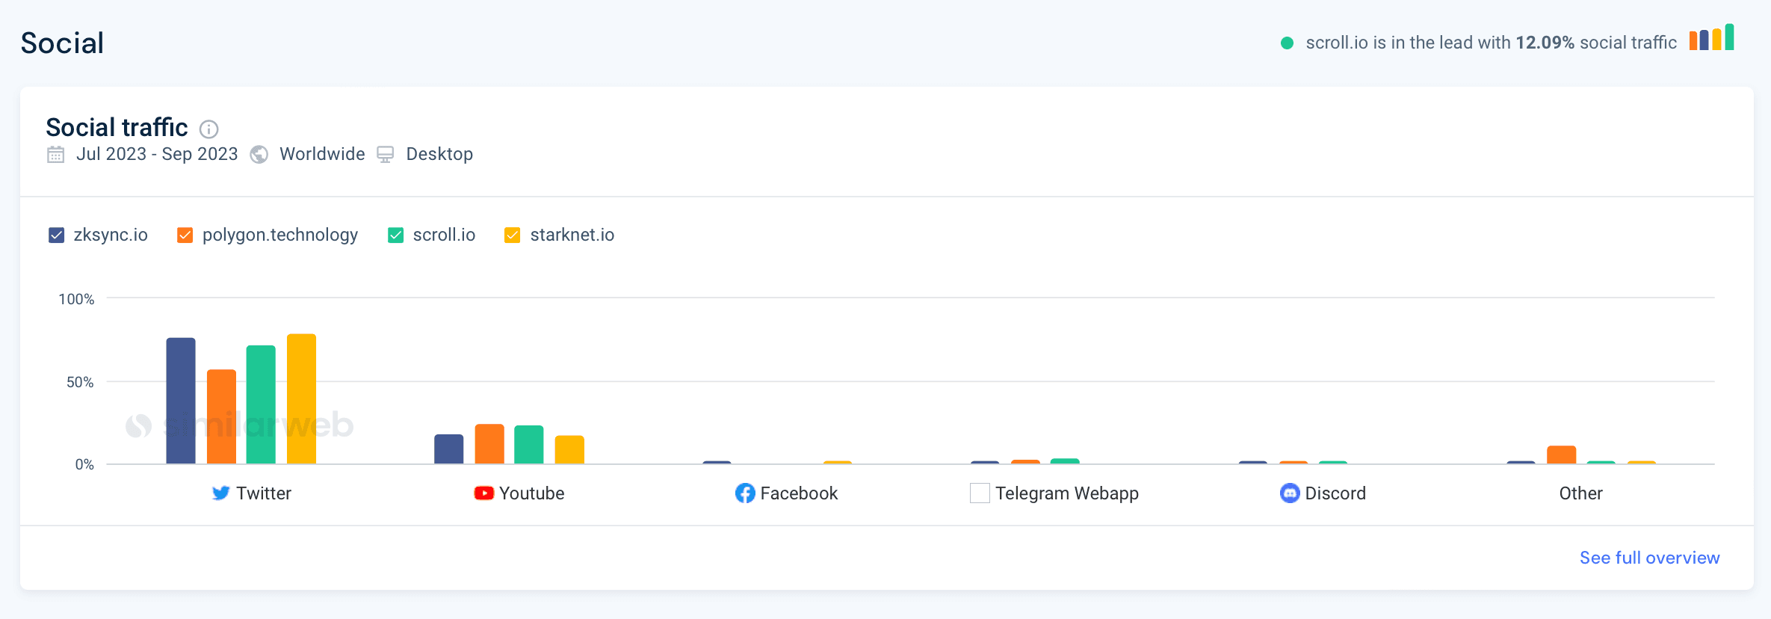Click the Facebook logo icon
The width and height of the screenshot is (1771, 619).
[745, 493]
